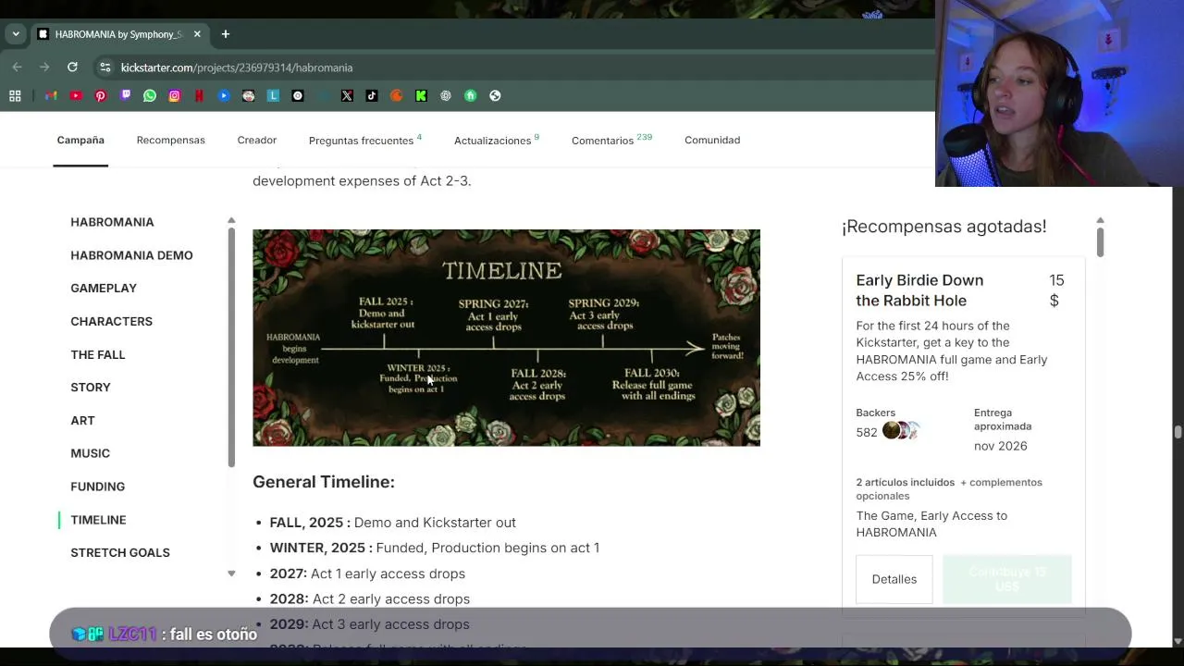
Task: Open the globe bookmark
Action: click(495, 95)
